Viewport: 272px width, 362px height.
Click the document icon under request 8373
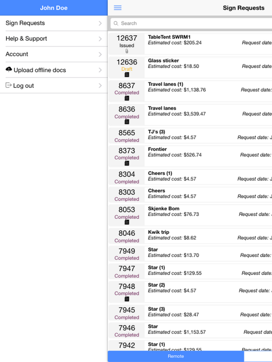(x=127, y=164)
